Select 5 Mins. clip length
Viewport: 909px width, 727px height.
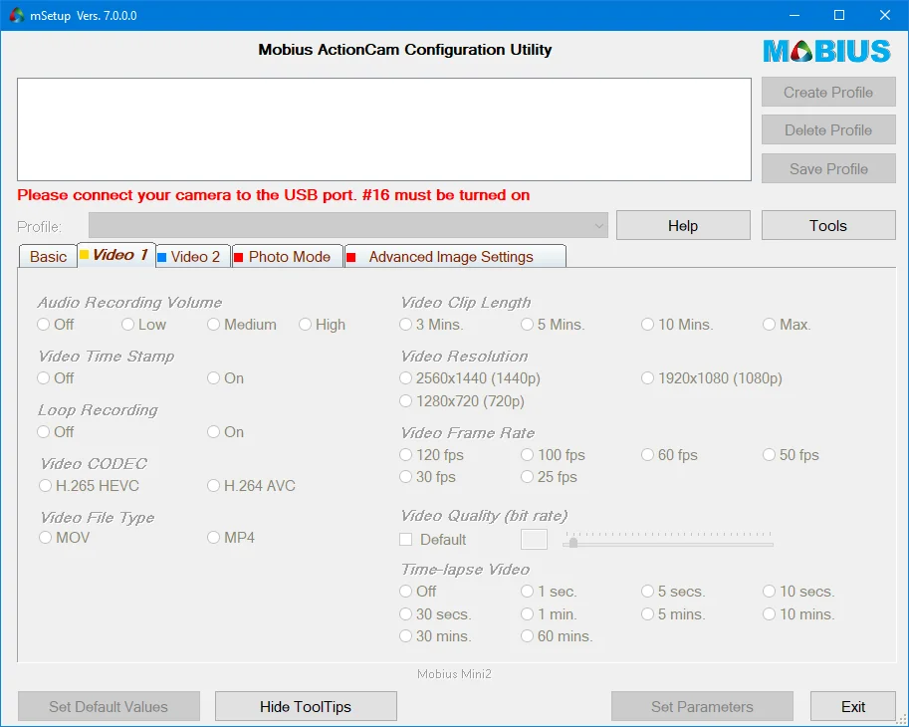(553, 325)
